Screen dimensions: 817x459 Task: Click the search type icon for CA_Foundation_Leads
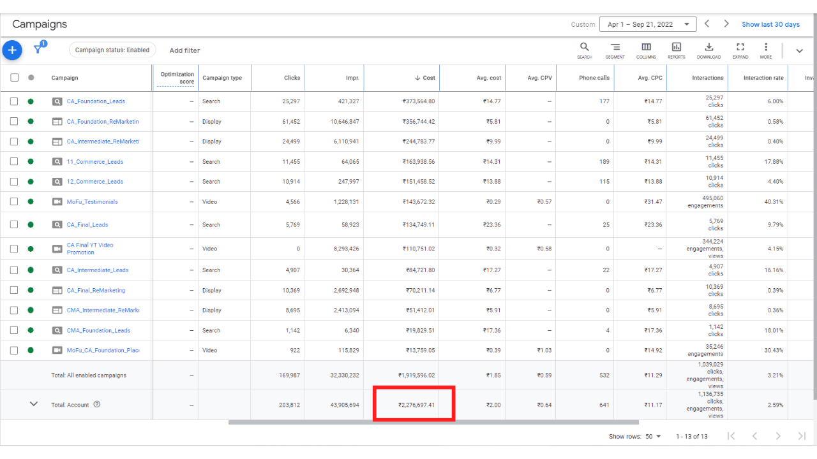click(57, 101)
